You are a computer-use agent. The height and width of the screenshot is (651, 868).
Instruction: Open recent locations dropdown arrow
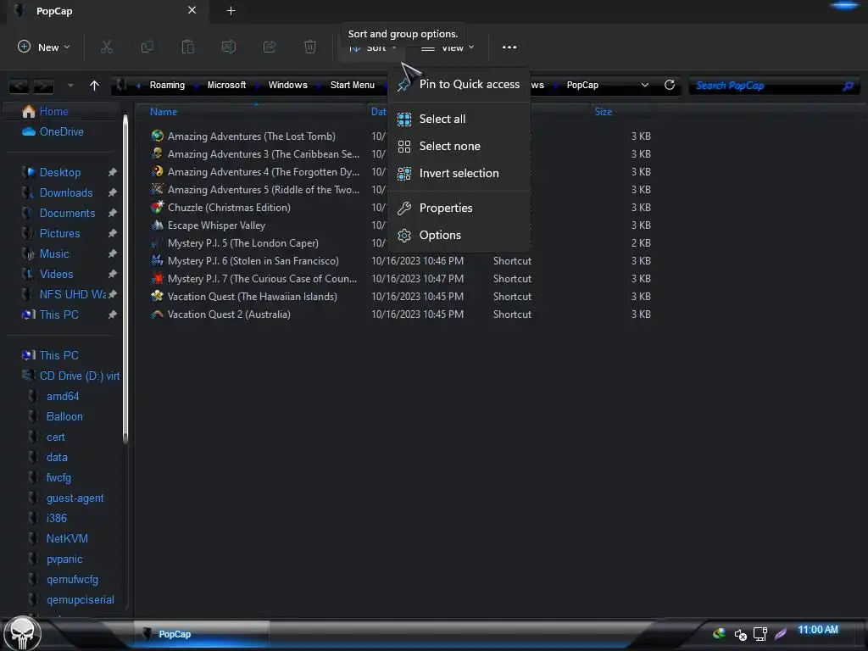tap(70, 86)
